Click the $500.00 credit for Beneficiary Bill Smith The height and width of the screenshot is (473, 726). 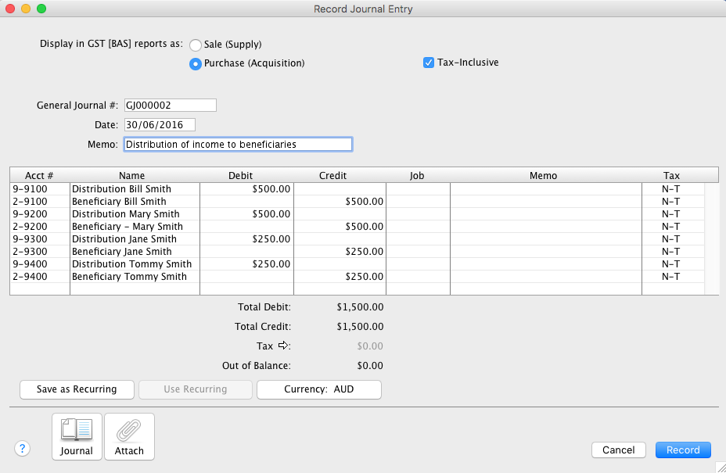340,202
